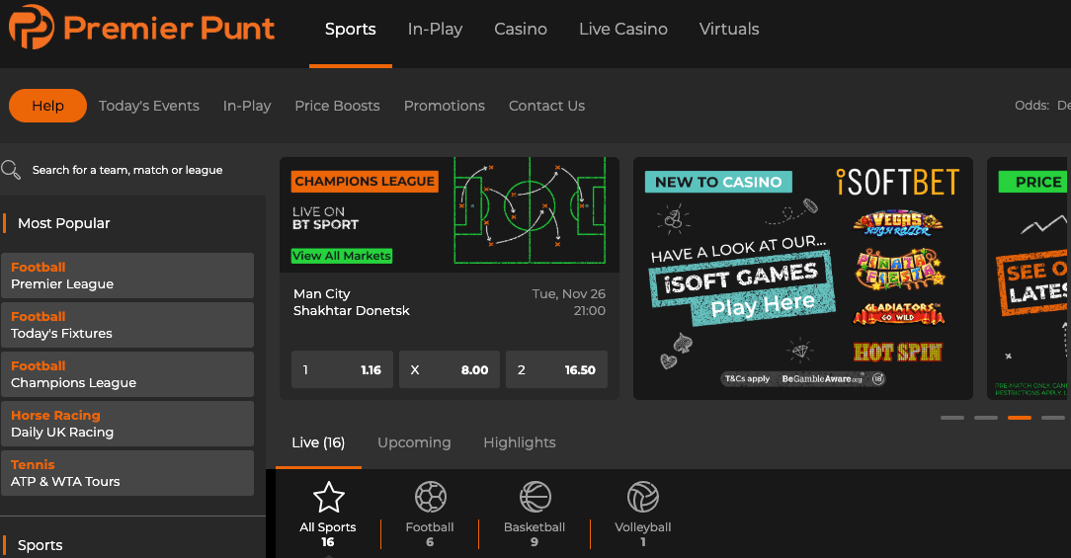The height and width of the screenshot is (558, 1071).
Task: Open Vegas High Roller game logo
Action: pos(897,223)
